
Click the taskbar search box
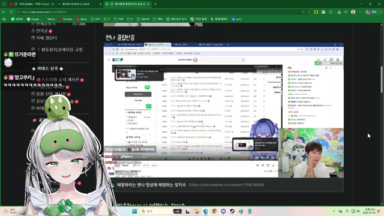pyautogui.click(x=161, y=211)
